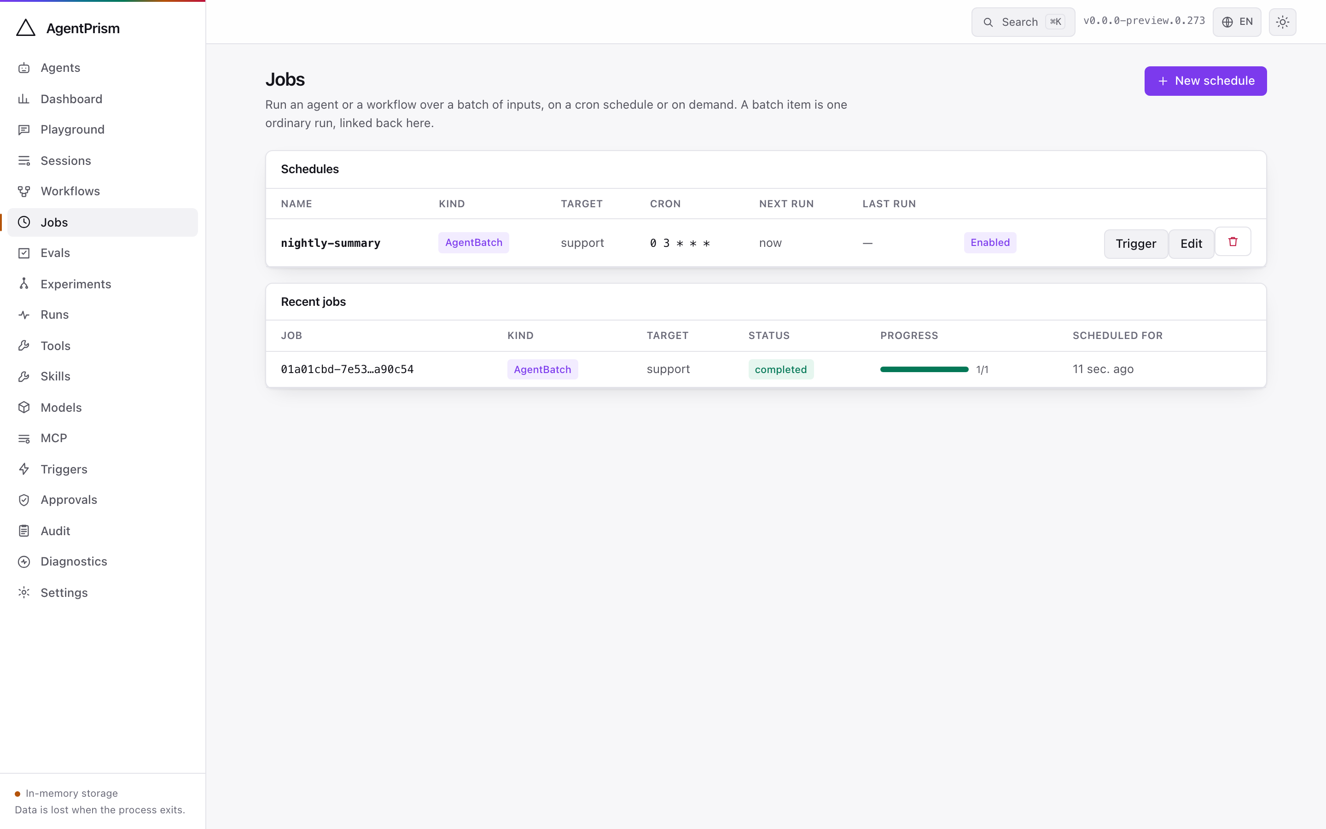
Task: Click the PROGRESS column header
Action: pos(909,336)
